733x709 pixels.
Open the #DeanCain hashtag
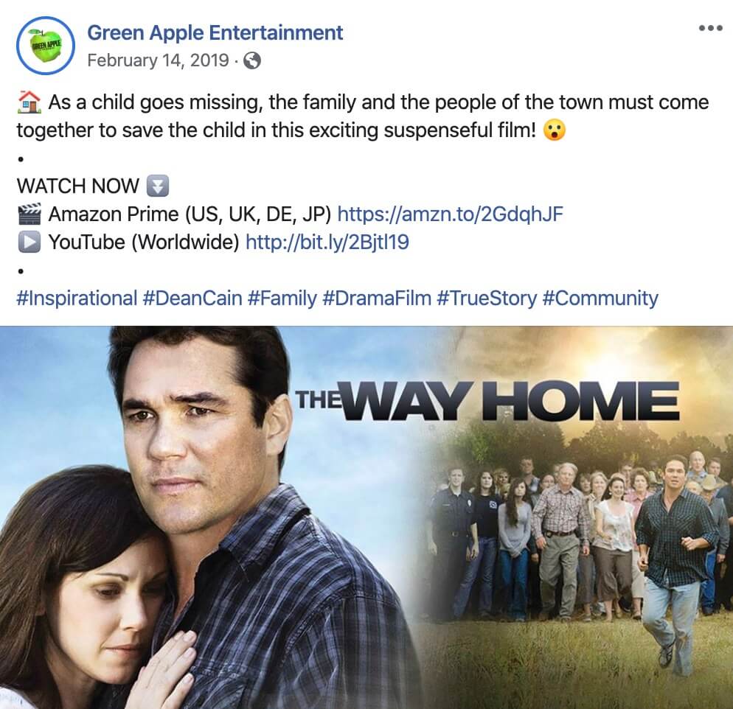point(192,298)
